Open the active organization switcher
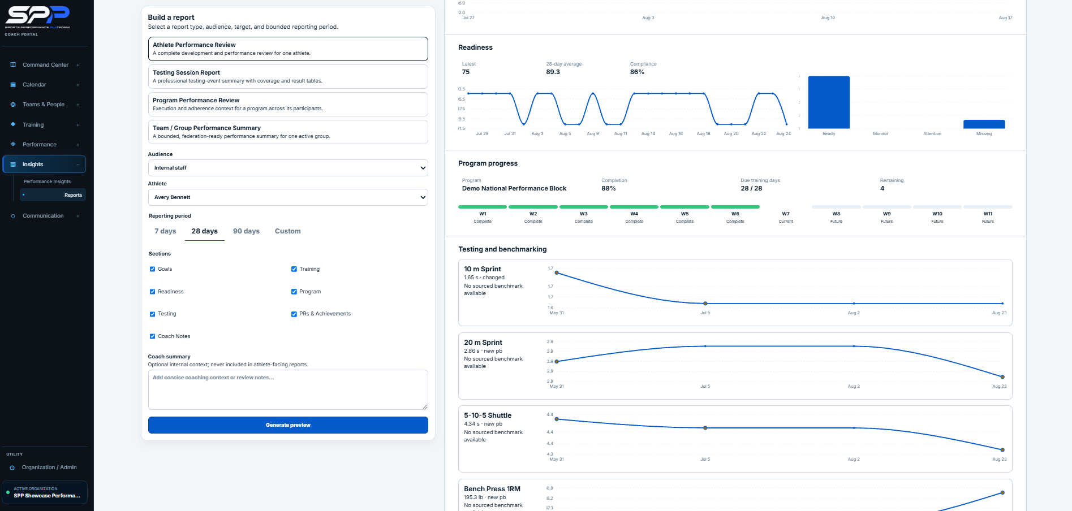This screenshot has width=1072, height=511. [45, 492]
